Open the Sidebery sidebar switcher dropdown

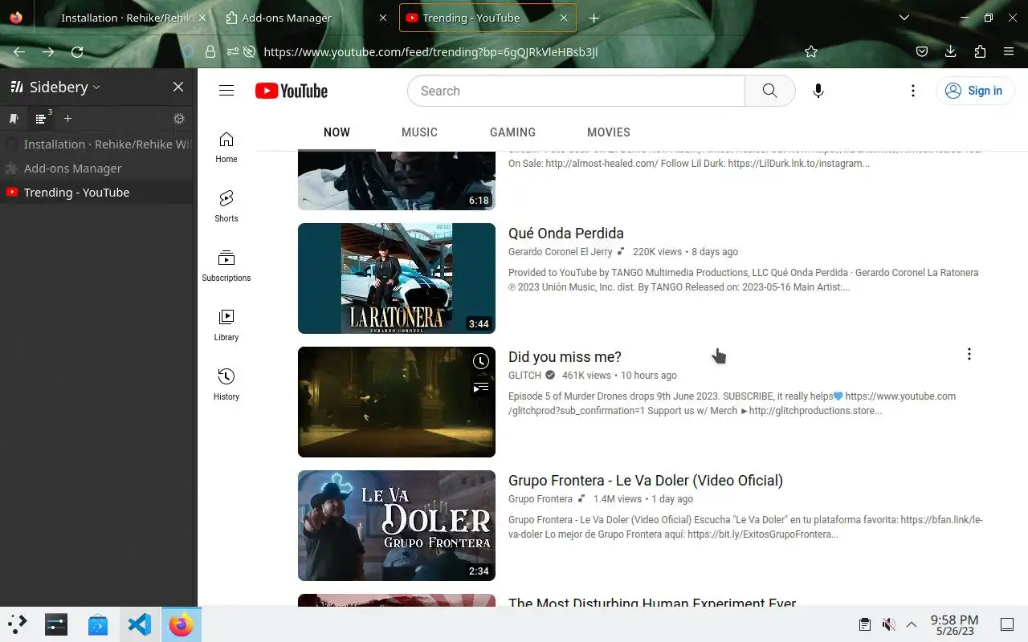[x=55, y=87]
